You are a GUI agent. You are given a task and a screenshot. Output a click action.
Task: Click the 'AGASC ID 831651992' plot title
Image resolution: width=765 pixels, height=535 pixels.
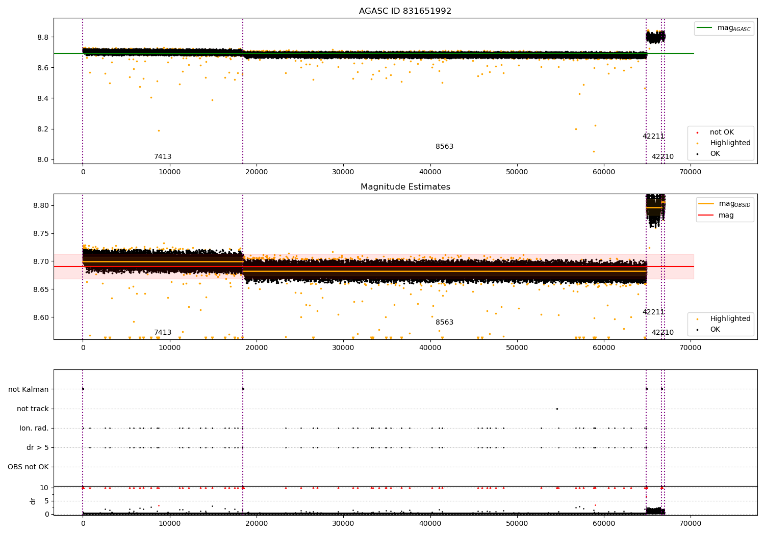pyautogui.click(x=405, y=11)
